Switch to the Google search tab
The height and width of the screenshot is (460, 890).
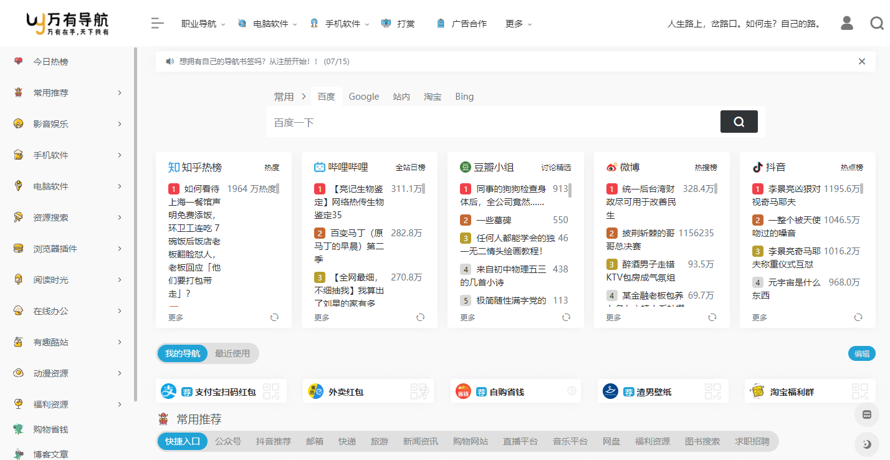click(x=364, y=97)
